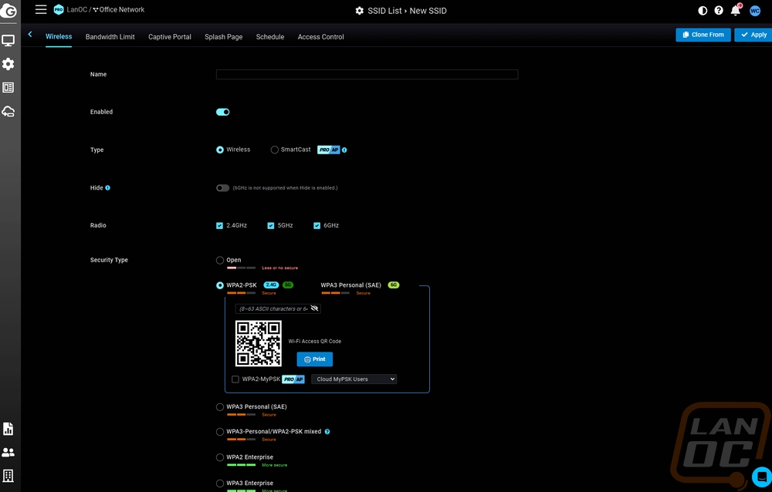The image size is (772, 492).
Task: Show password with the eye icon
Action: [314, 308]
